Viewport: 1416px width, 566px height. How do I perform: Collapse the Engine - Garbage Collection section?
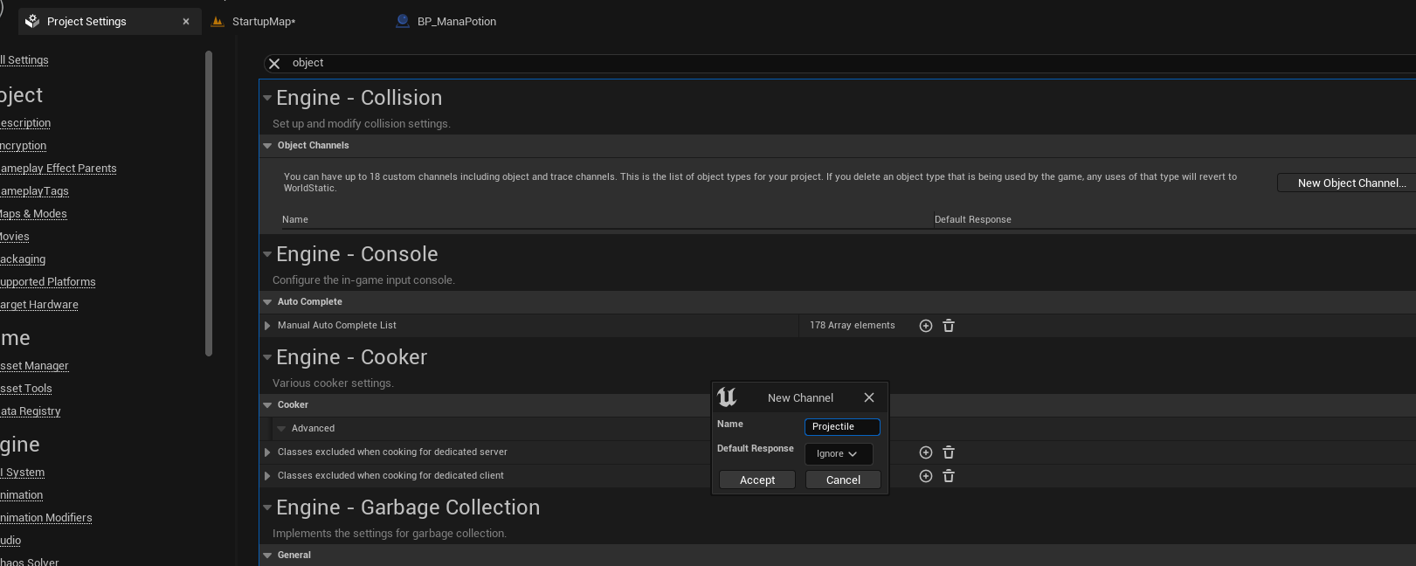coord(267,507)
